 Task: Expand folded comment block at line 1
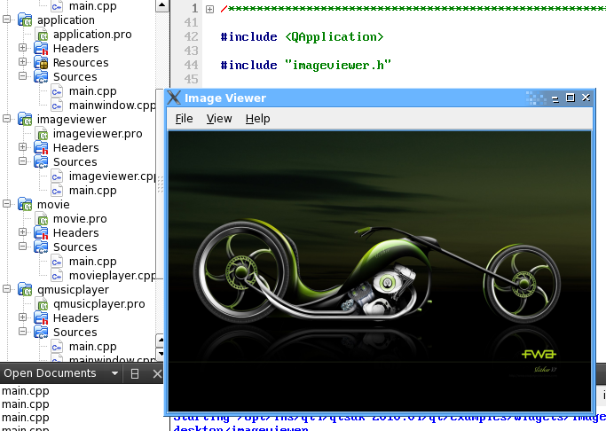(x=209, y=9)
